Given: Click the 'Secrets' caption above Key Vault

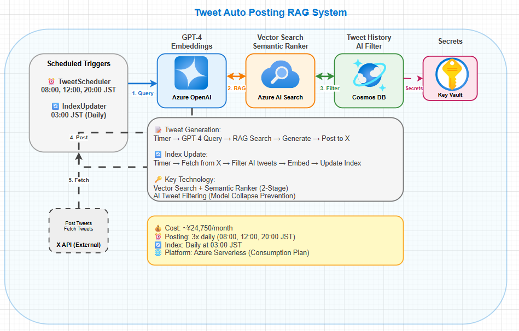Looking at the screenshot, I should pyautogui.click(x=450, y=42).
